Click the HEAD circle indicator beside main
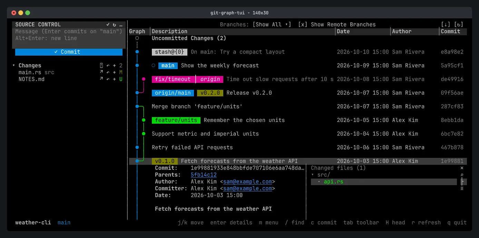The height and width of the screenshot is (238, 479). (x=153, y=66)
